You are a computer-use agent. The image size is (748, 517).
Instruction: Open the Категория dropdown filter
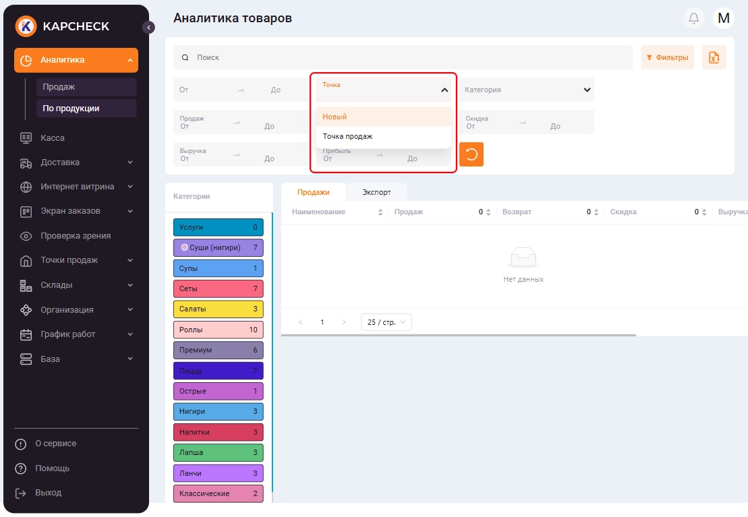click(526, 90)
